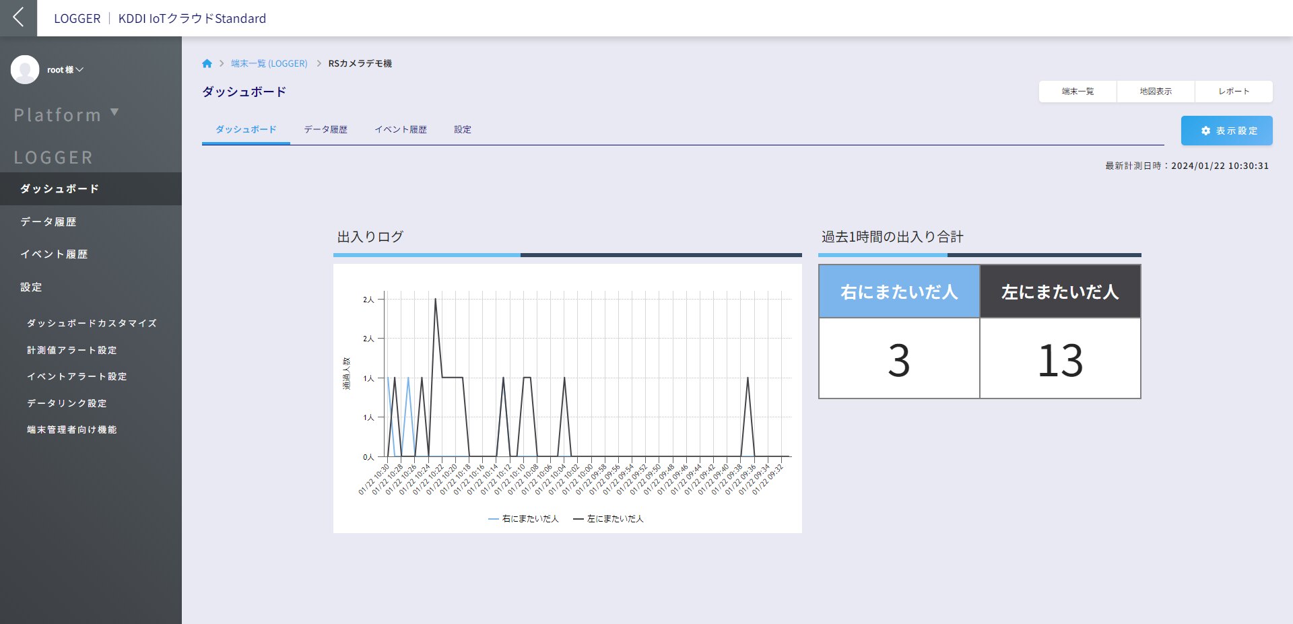The width and height of the screenshot is (1293, 624).
Task: Click the tallest peak on 出入りログ chart
Action: coord(436,299)
